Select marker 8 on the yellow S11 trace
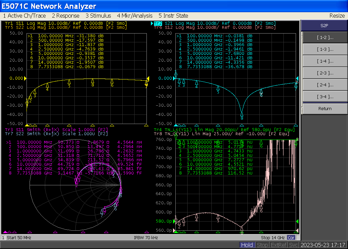Image resolution: width=348 pixels, height=249 pixels. click(92, 82)
